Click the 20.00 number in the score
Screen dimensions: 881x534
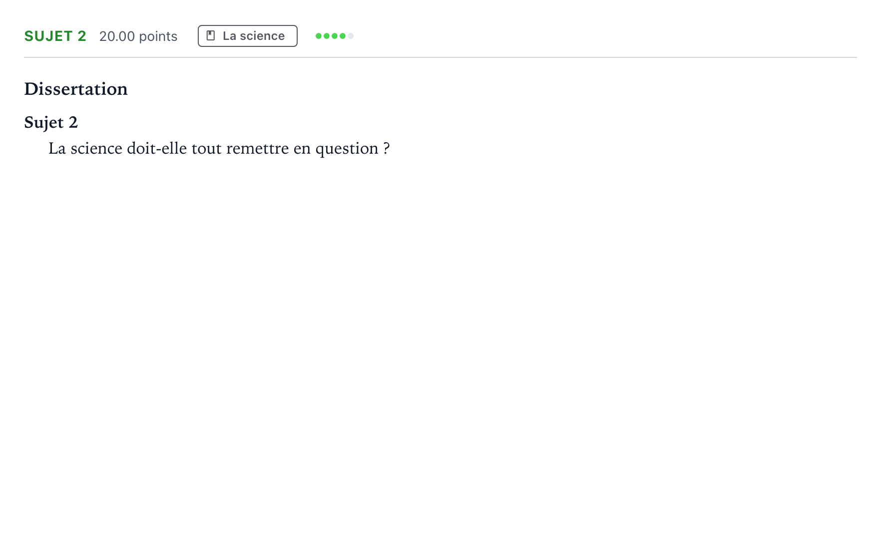coord(117,36)
